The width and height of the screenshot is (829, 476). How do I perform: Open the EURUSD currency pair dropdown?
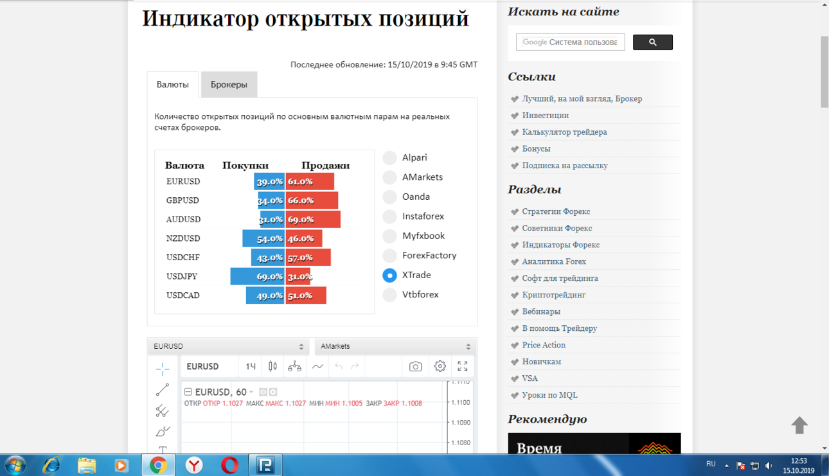click(x=229, y=346)
